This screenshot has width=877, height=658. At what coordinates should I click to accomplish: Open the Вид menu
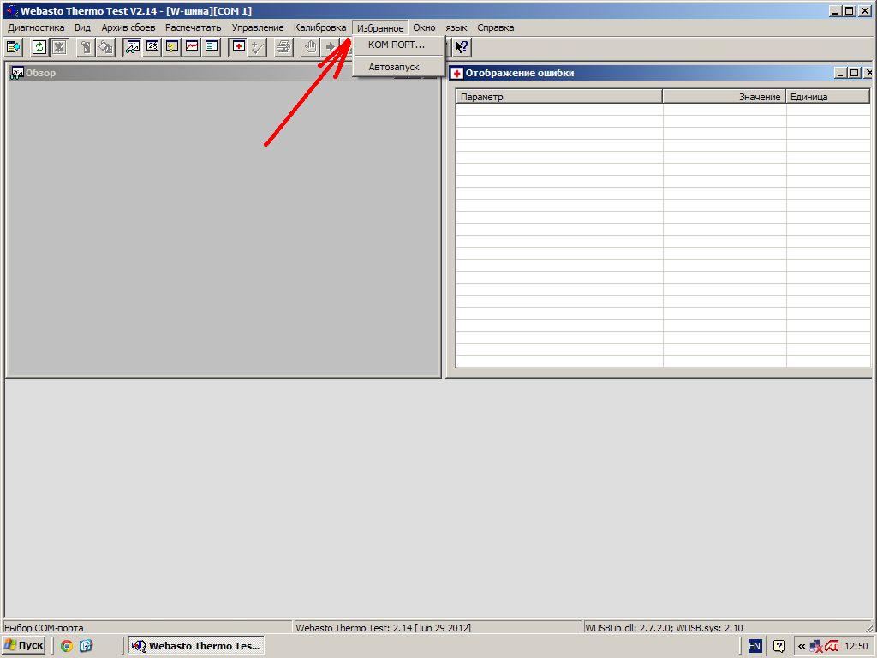pos(82,27)
